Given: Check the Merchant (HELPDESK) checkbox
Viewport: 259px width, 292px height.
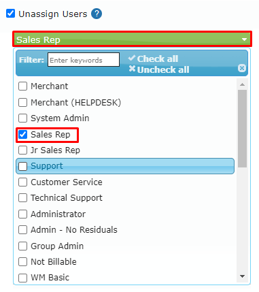Looking at the screenshot, I should click(x=22, y=102).
